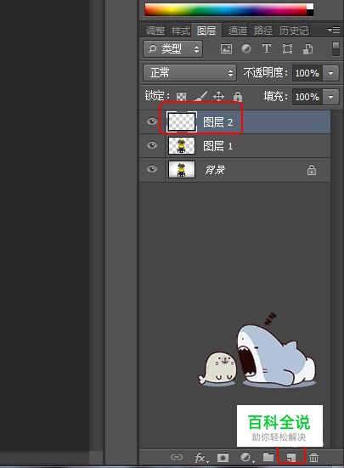344x468 pixels.
Task: Toggle the layer filtering switch
Action: [x=336, y=48]
